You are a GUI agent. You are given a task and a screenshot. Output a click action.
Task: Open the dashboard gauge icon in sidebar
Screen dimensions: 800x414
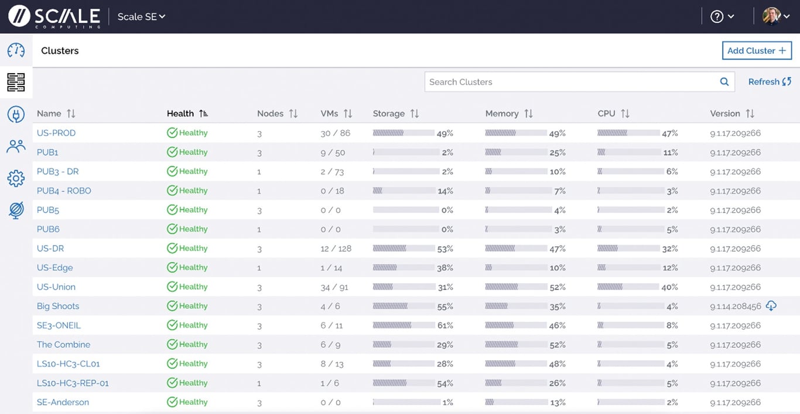point(16,50)
